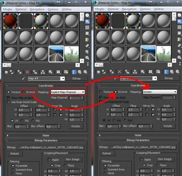Click Get Material icon in left window
The height and width of the screenshot is (176, 182).
click(x=6, y=72)
